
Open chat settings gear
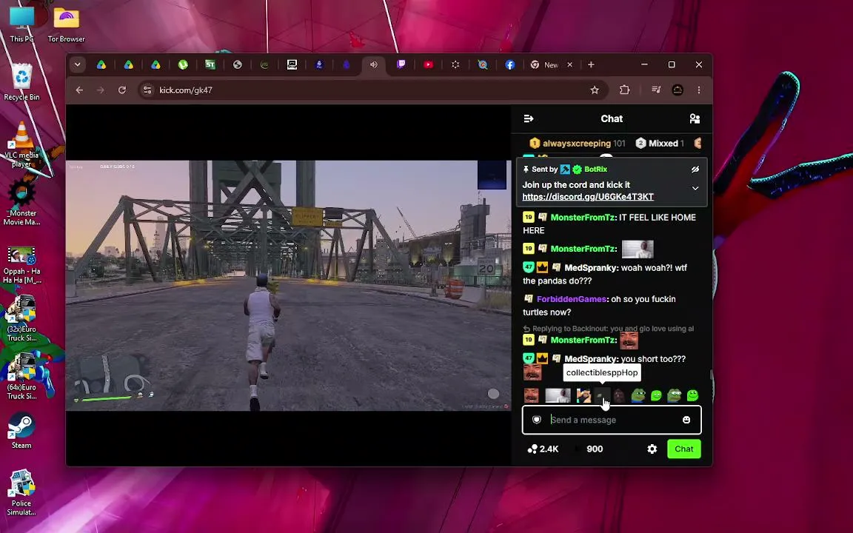tap(652, 449)
